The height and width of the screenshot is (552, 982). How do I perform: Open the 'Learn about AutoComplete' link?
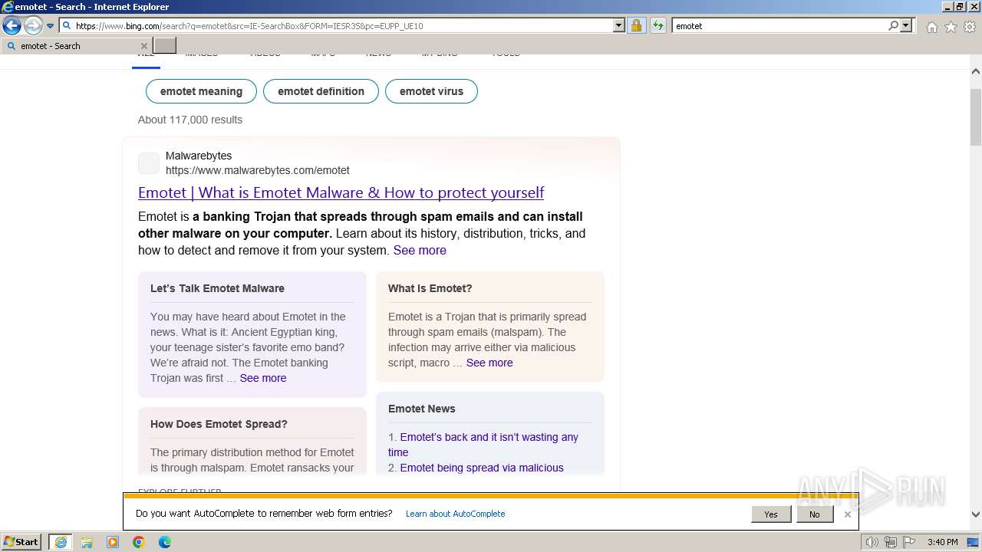pos(456,514)
